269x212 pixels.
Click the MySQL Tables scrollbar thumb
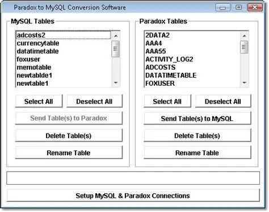coord(116,49)
